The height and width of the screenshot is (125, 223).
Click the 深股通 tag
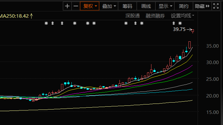133,16
